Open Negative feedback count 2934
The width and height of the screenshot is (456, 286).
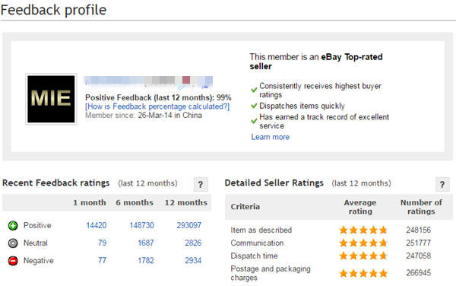point(193,260)
